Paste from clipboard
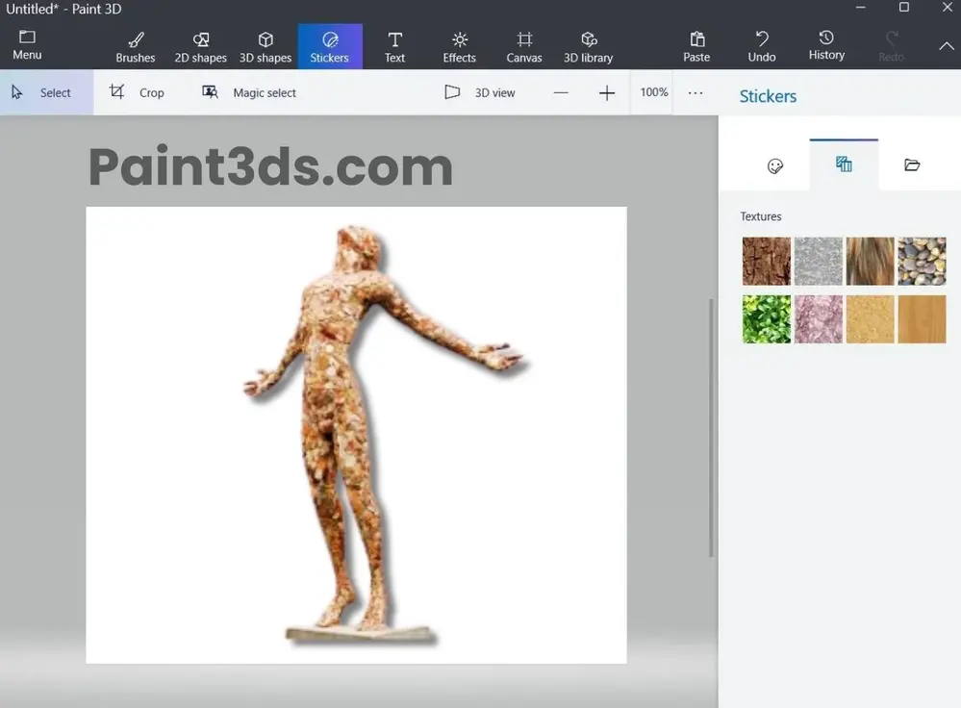This screenshot has width=961, height=708. (695, 45)
